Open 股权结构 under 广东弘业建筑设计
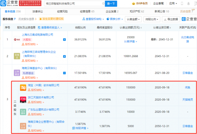The height and width of the screenshot is (134, 197). coord(36,114)
